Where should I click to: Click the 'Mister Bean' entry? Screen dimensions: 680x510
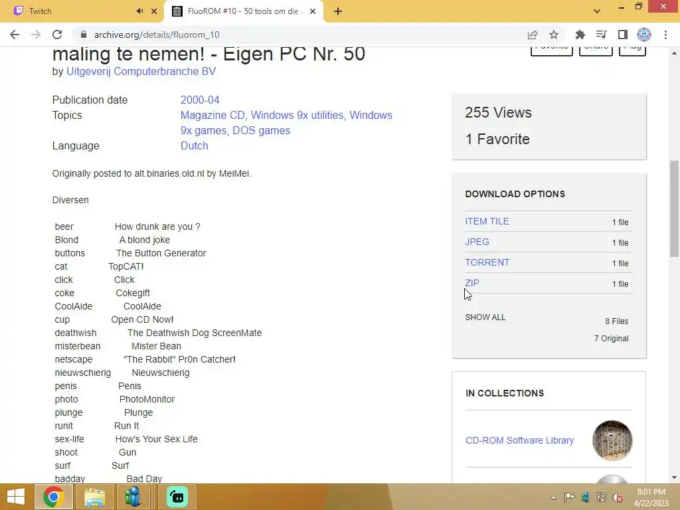tap(156, 346)
